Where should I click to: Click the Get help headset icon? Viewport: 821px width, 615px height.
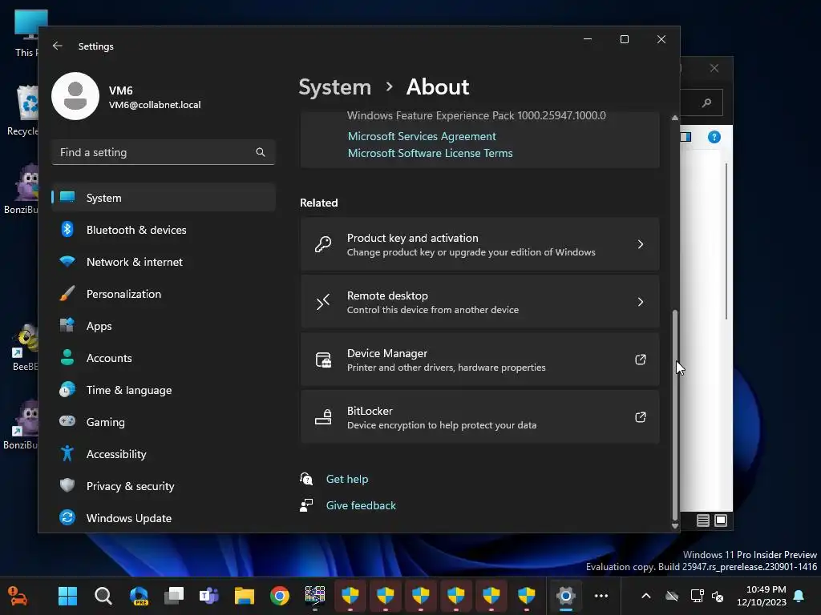pyautogui.click(x=306, y=479)
